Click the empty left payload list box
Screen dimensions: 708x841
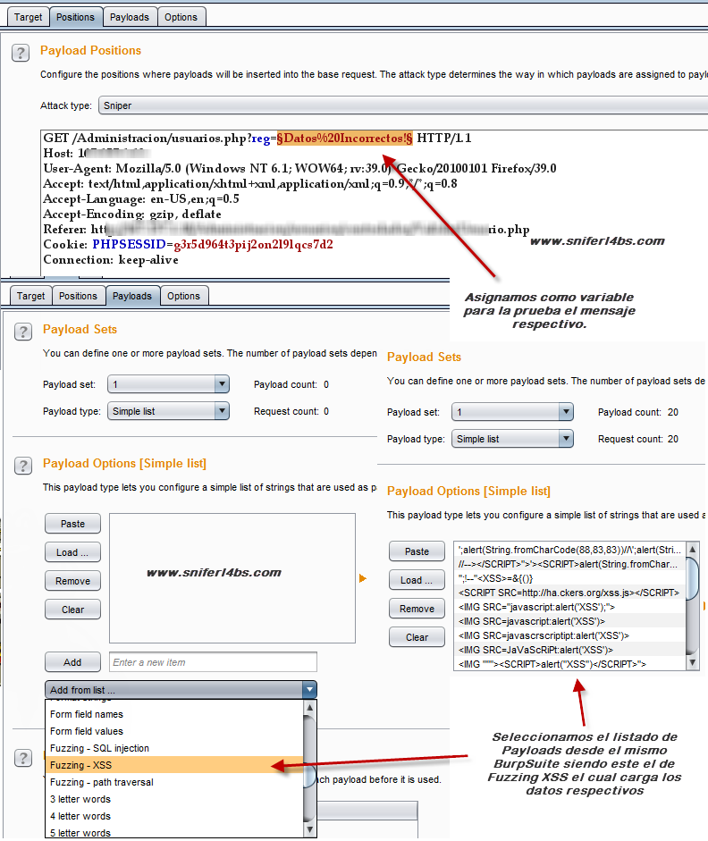[232, 578]
